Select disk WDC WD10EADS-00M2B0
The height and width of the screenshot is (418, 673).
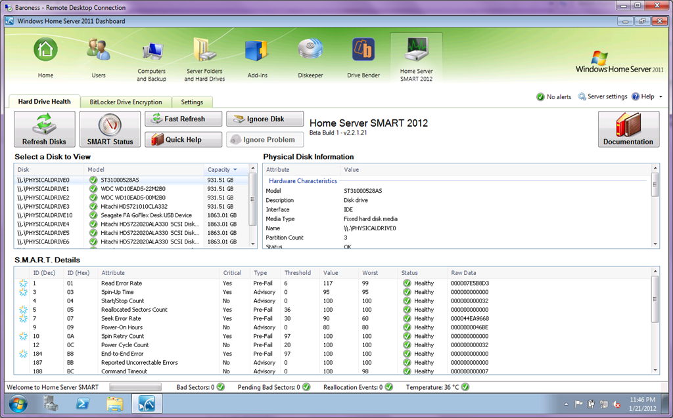pyautogui.click(x=131, y=198)
